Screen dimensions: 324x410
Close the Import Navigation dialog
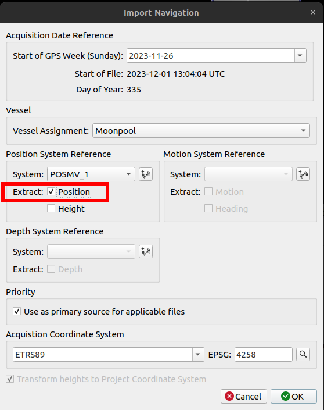pos(313,12)
